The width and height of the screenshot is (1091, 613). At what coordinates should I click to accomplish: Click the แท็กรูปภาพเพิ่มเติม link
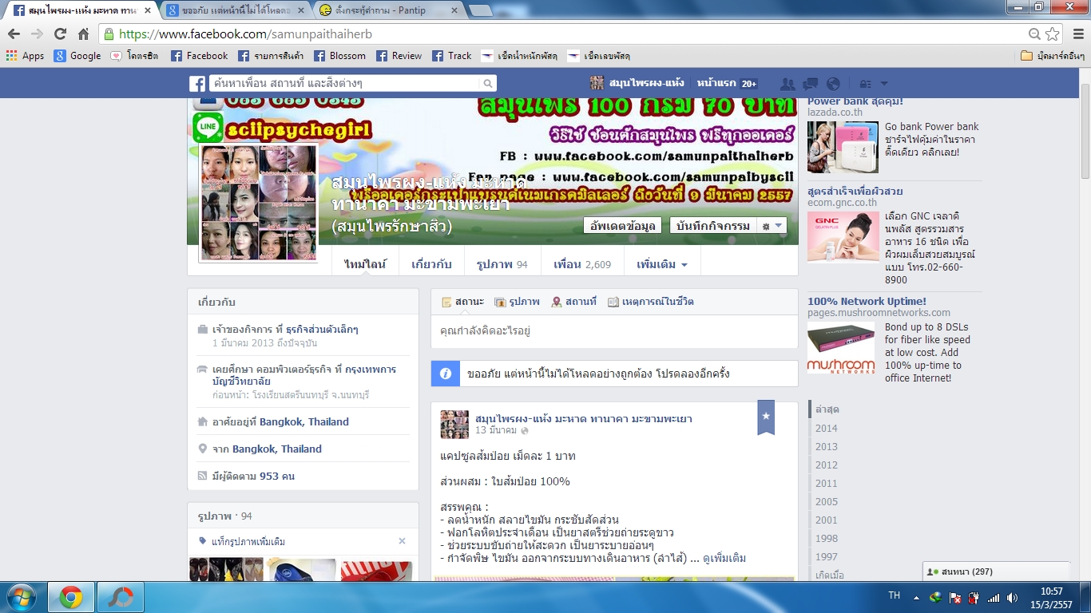[x=248, y=541]
